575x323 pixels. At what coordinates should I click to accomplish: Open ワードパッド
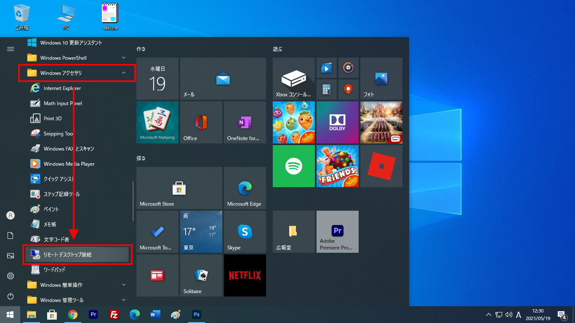point(78,270)
